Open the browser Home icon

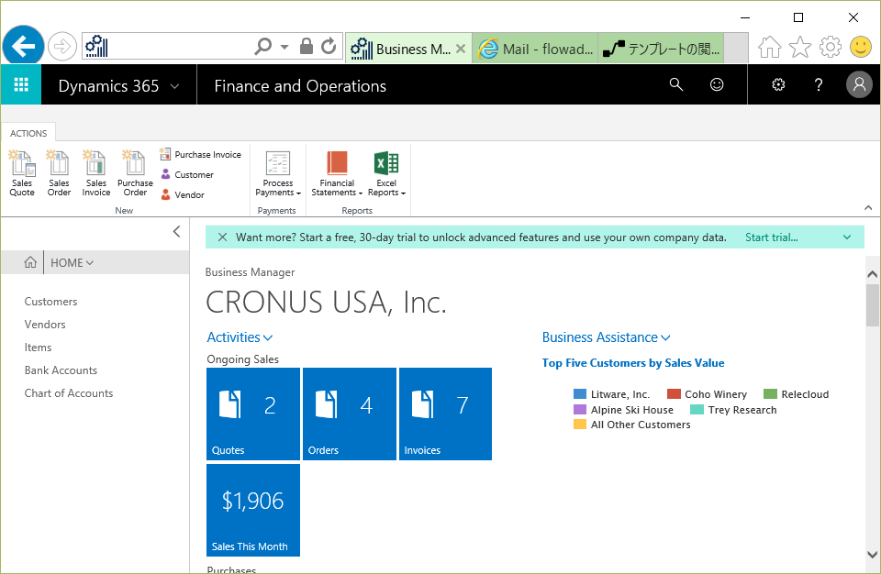pos(769,47)
